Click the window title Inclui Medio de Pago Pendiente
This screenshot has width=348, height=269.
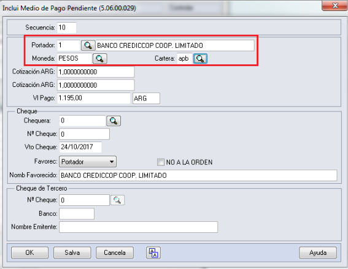pos(69,8)
